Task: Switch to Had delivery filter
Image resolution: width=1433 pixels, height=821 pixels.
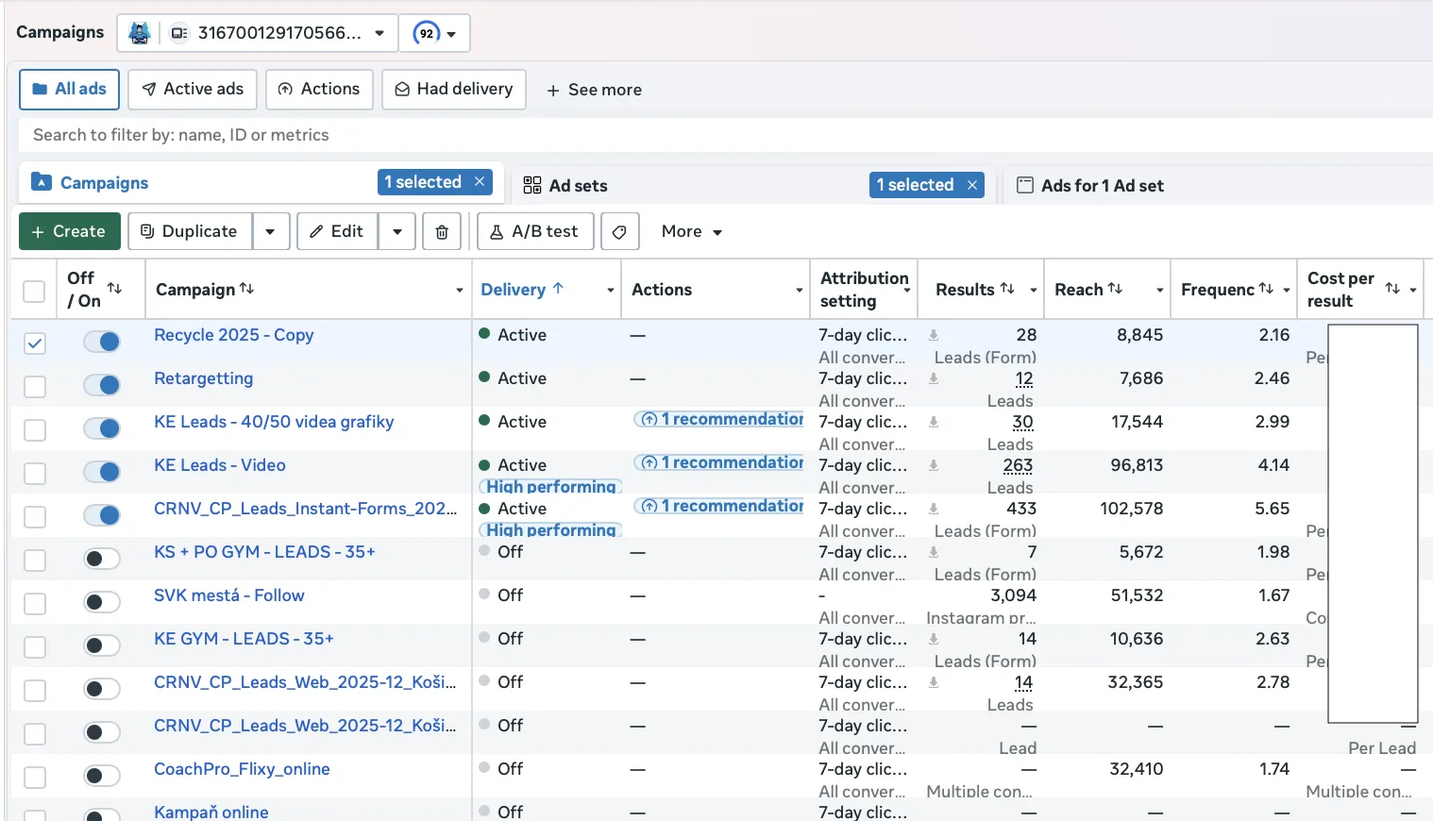Action: click(454, 89)
